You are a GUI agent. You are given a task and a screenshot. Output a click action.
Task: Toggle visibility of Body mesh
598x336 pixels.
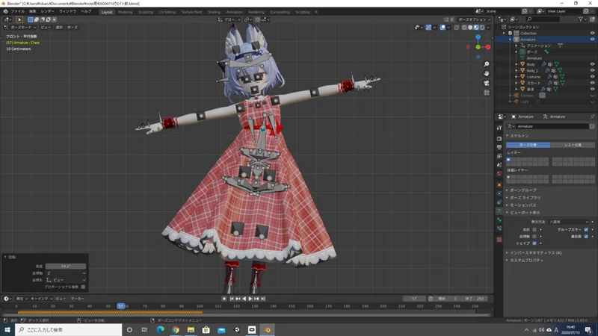coord(592,64)
